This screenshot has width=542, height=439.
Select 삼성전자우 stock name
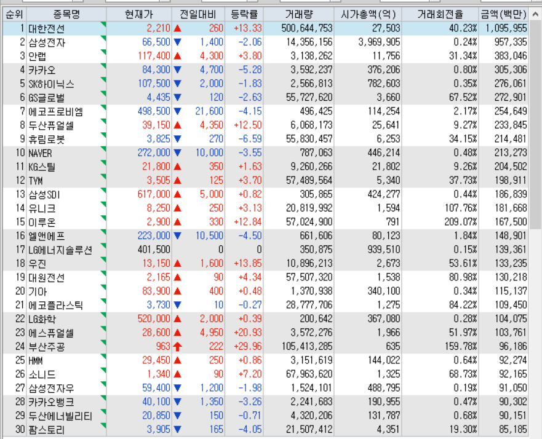(51, 388)
